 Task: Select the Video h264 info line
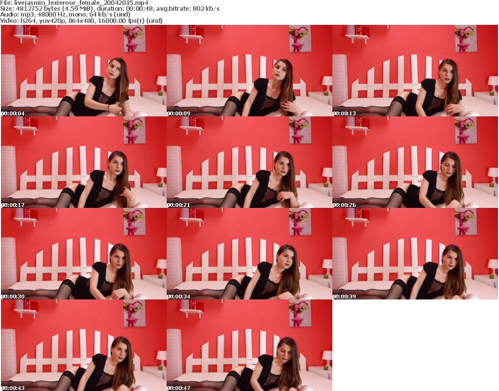[81, 20]
